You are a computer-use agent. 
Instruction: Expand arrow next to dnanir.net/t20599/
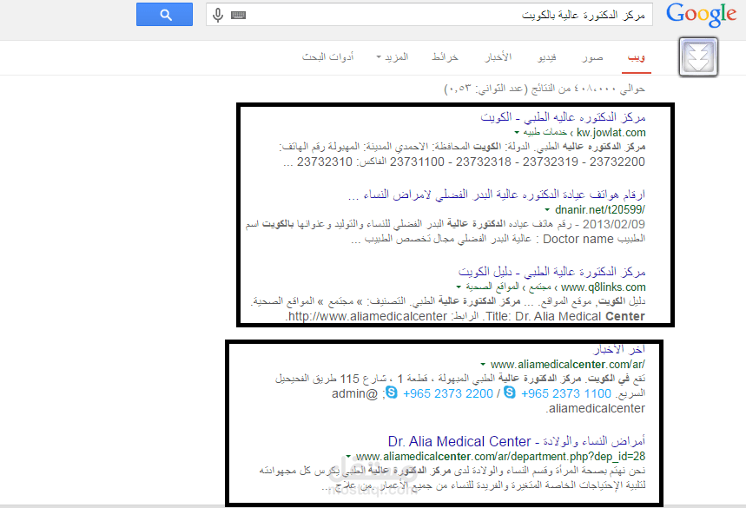(547, 209)
